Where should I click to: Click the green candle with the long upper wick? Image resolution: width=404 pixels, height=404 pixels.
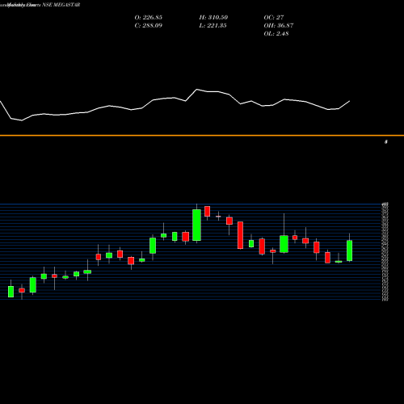pyautogui.click(x=284, y=244)
